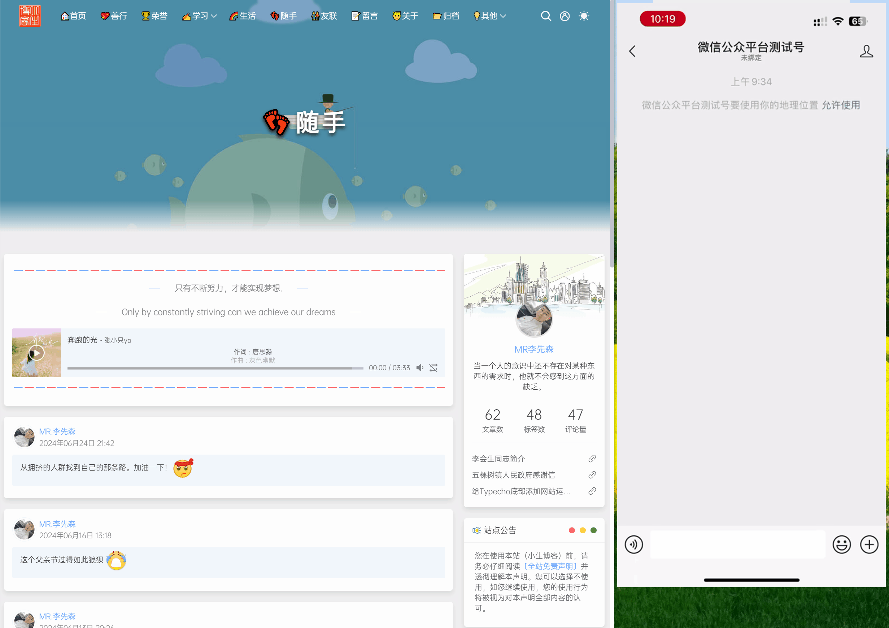Play the song on album cover

tap(36, 353)
